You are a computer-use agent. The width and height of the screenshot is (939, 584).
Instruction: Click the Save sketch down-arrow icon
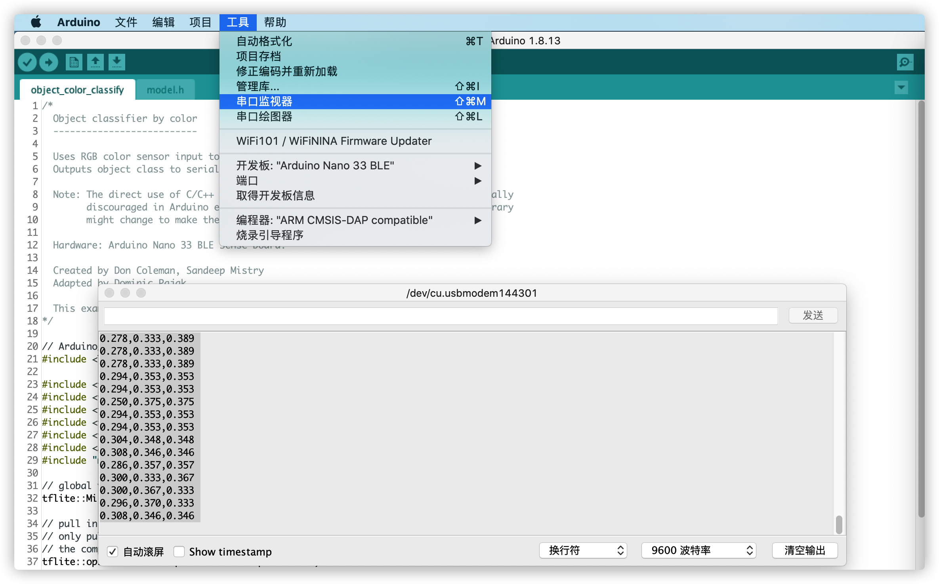tap(116, 62)
